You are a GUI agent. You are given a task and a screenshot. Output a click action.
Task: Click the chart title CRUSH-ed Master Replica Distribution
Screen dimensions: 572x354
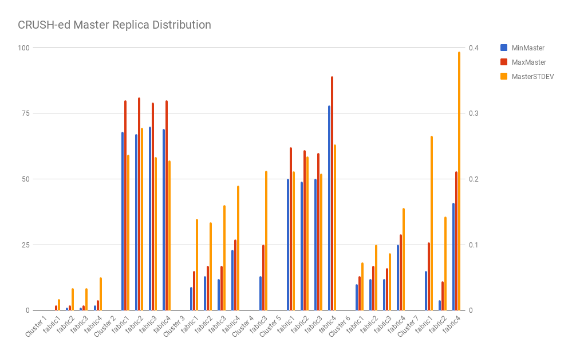point(115,25)
